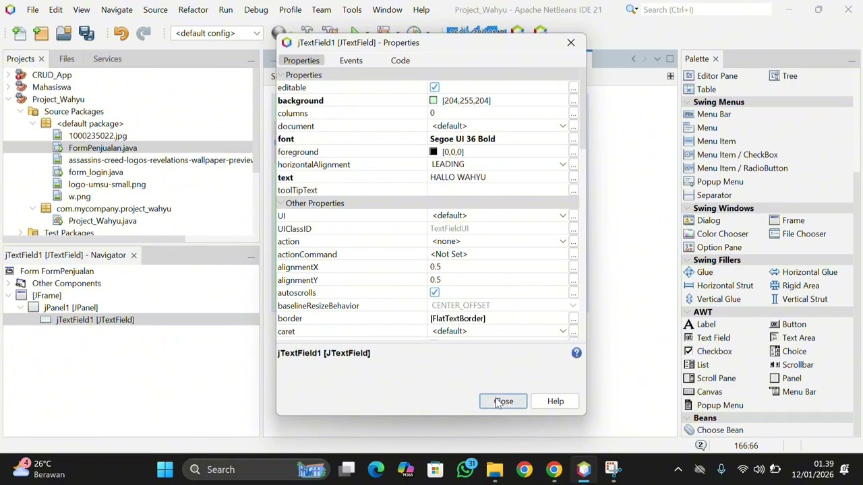
Task: Click the alignmentX value field
Action: (x=498, y=267)
